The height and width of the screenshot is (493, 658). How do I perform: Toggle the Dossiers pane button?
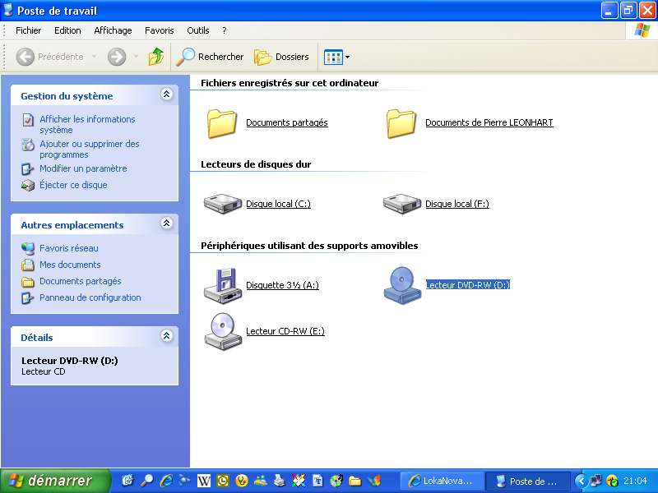click(x=282, y=57)
